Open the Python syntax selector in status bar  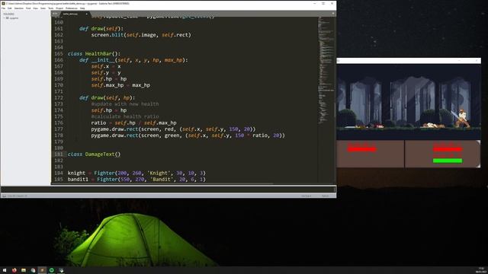tap(326, 196)
